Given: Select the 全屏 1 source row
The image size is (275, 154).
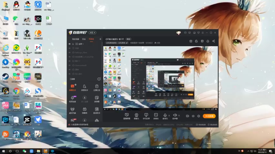Looking at the screenshot, I should pos(85,44).
